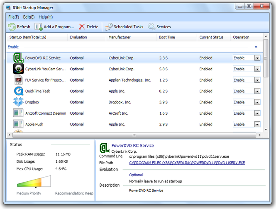The image size is (276, 209).
Task: Click the '1.65 KB' disk usage value
Action: 61,161
